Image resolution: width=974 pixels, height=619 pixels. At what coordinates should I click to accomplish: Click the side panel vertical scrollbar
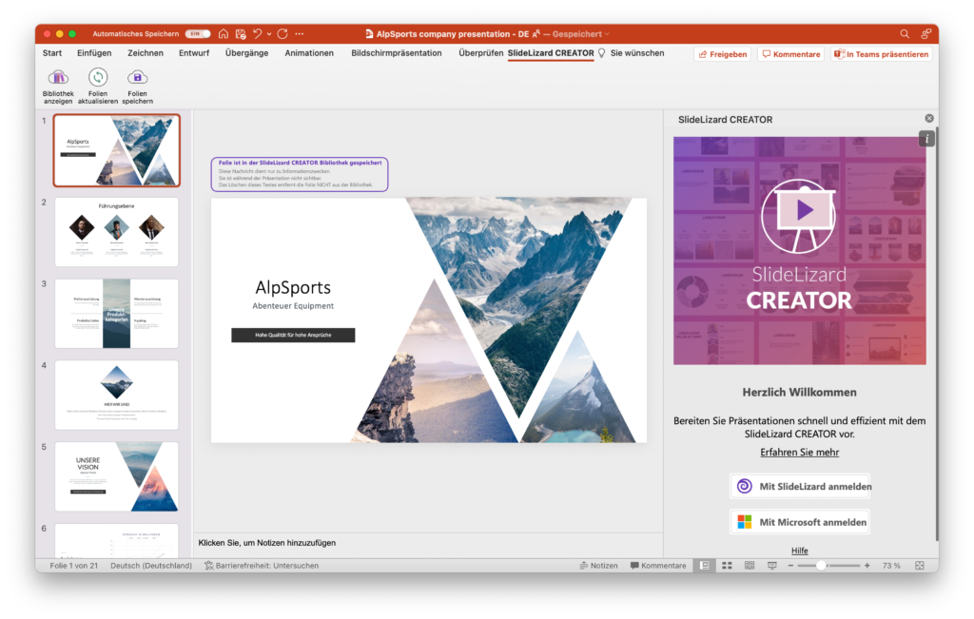936,333
